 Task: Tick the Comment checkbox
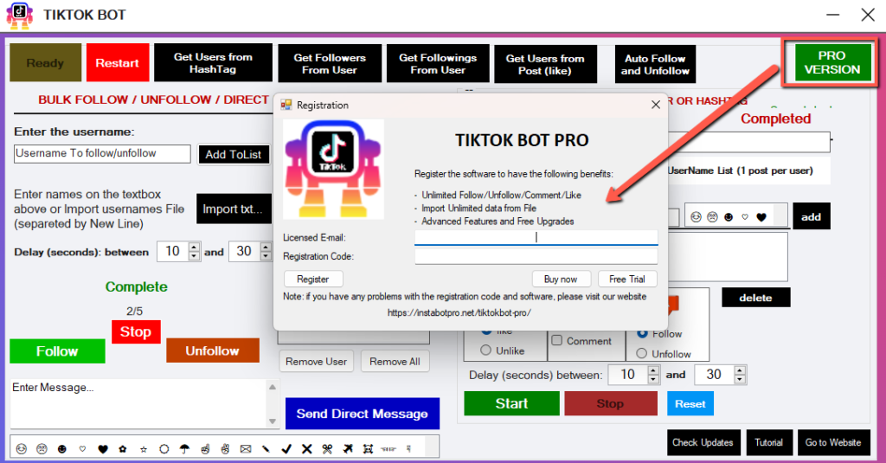pos(557,340)
